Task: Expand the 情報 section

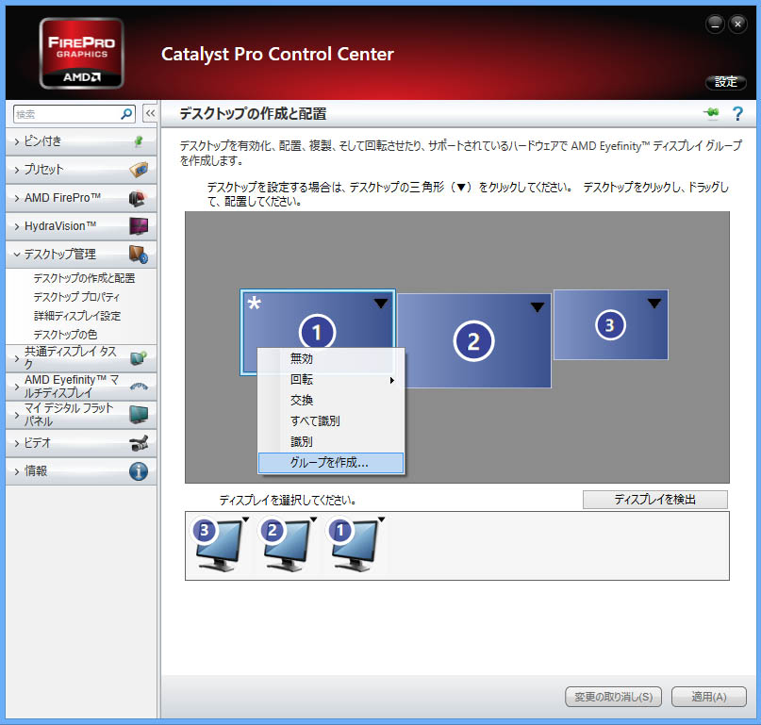Action: point(16,471)
